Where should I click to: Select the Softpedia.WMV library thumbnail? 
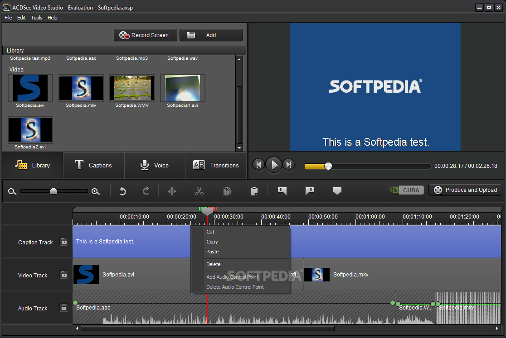point(132,88)
